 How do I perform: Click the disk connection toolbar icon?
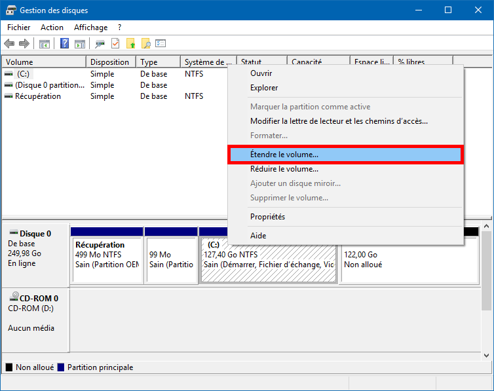point(100,44)
